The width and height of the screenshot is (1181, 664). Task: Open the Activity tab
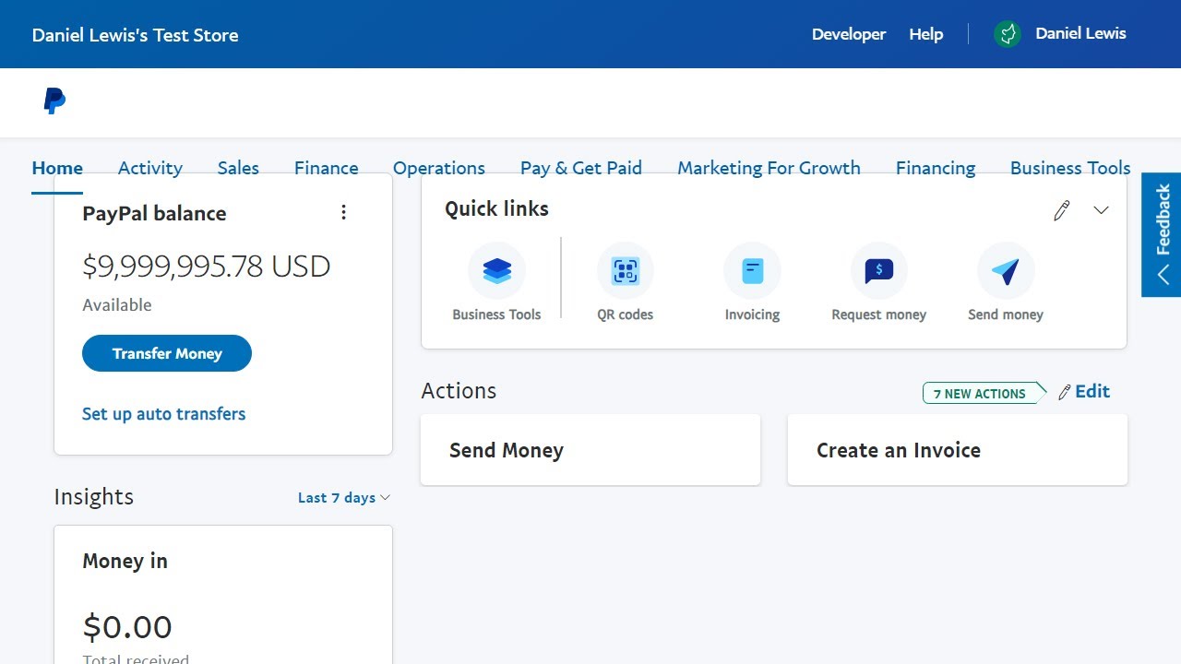point(150,168)
